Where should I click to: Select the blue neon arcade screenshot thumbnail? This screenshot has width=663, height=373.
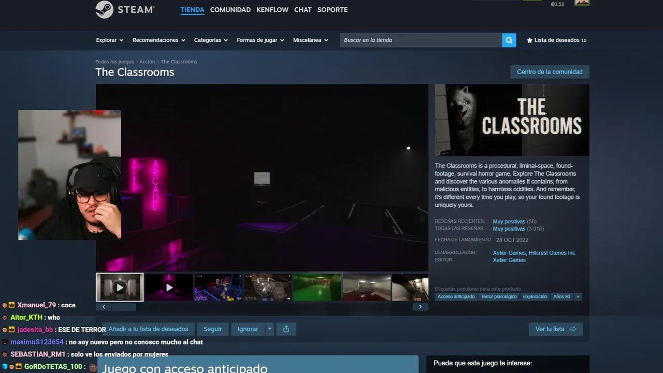tap(218, 287)
